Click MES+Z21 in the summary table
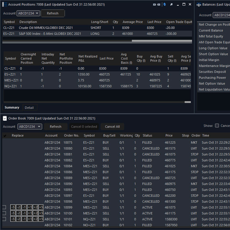Viewport: 230px width, 230px height. coord(11,80)
